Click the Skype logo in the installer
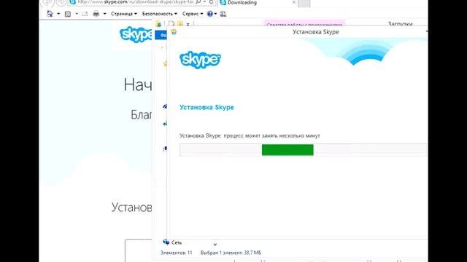 pyautogui.click(x=200, y=60)
